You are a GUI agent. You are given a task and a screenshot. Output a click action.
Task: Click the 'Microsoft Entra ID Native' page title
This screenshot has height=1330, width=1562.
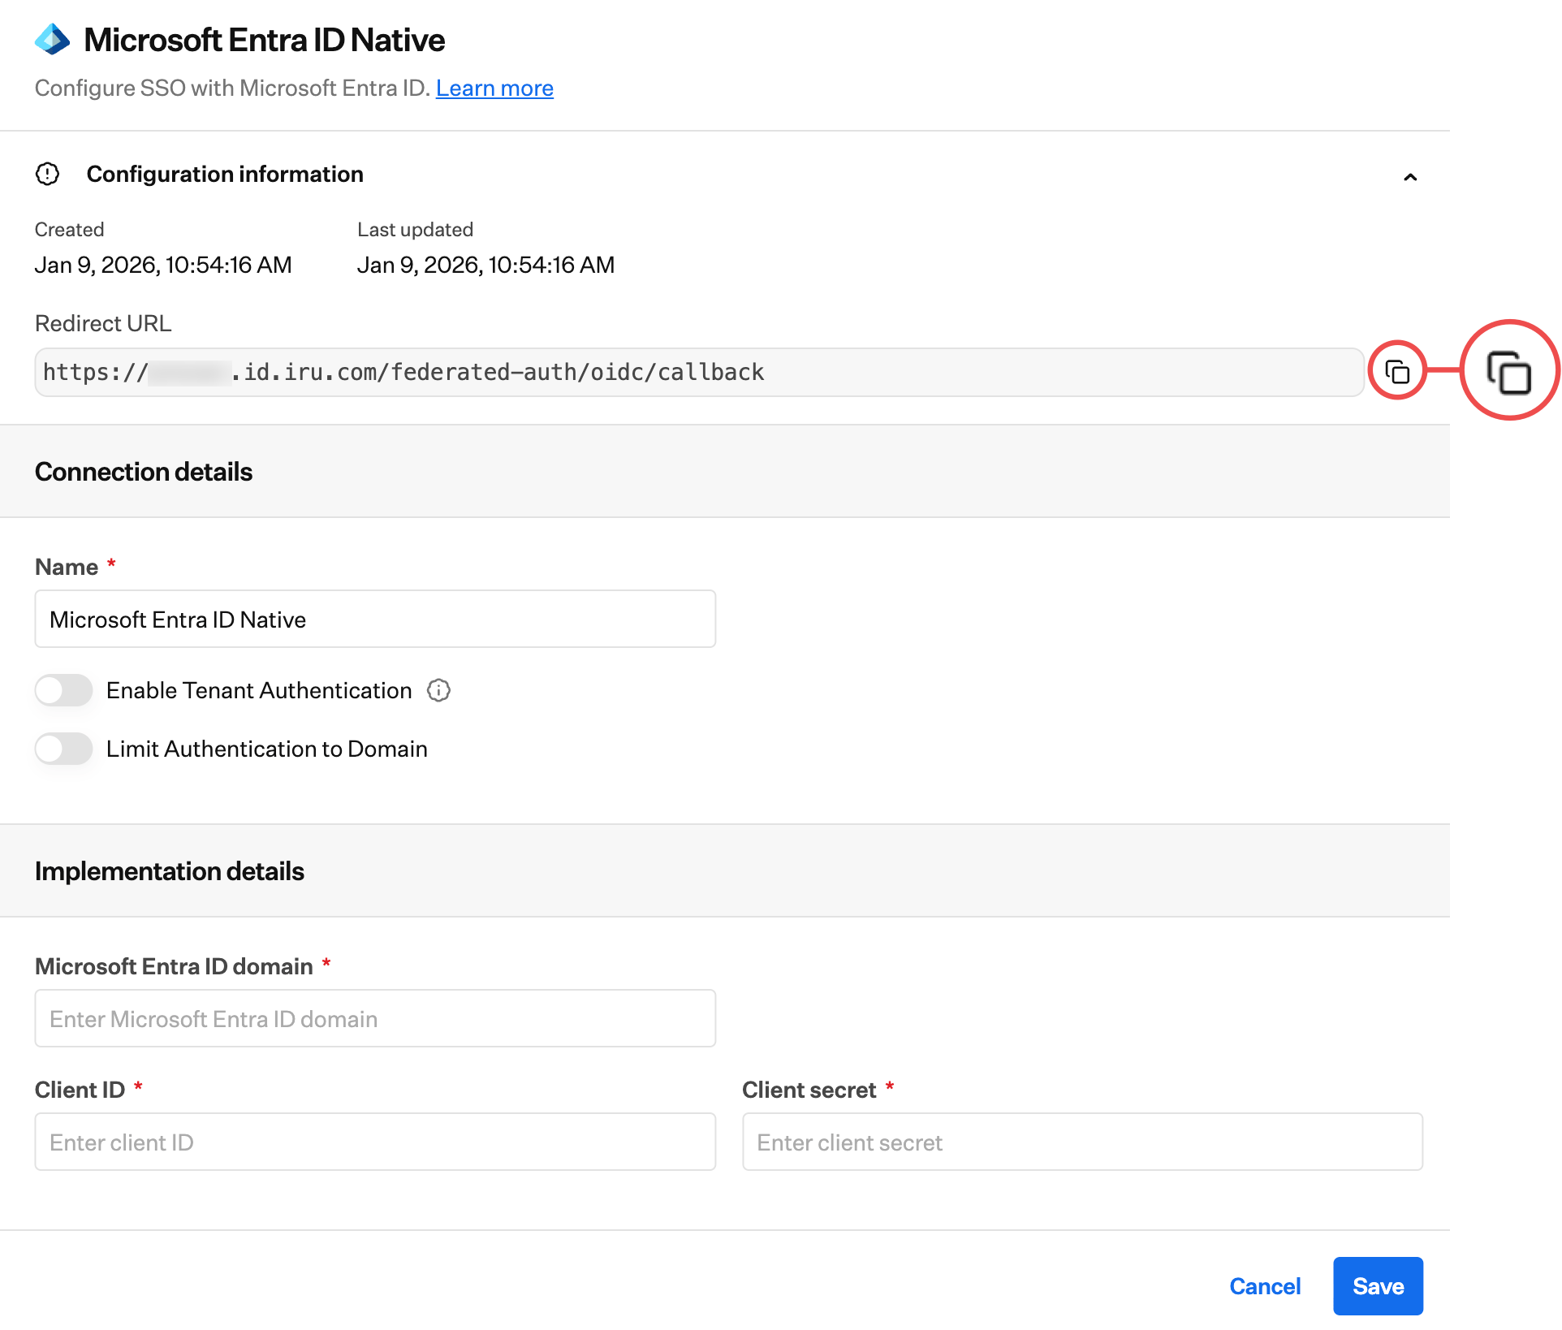point(264,40)
